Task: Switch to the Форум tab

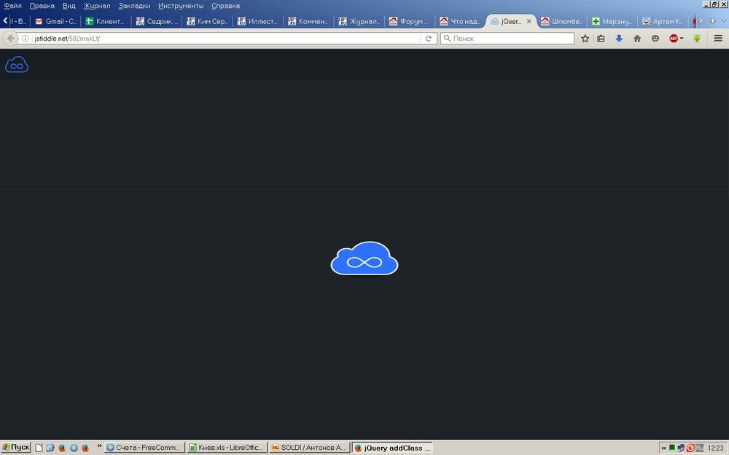Action: (409, 21)
